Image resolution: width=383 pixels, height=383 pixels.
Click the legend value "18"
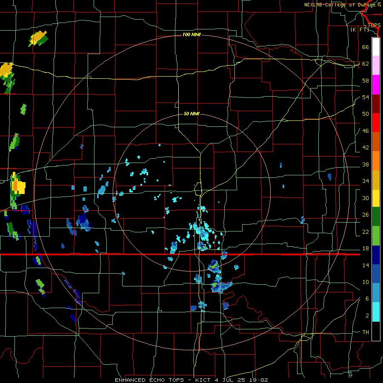(x=366, y=249)
